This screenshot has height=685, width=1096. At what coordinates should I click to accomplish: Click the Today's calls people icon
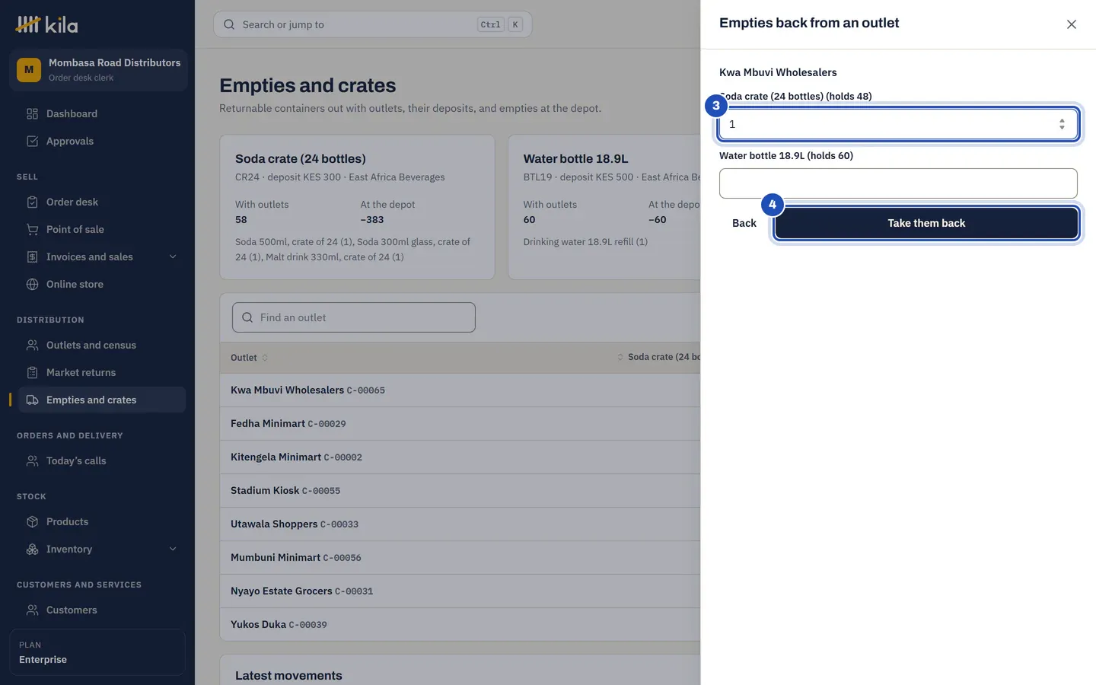[x=32, y=460]
